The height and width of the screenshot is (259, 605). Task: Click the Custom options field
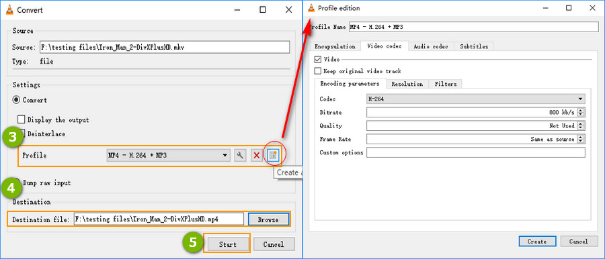coord(475,152)
